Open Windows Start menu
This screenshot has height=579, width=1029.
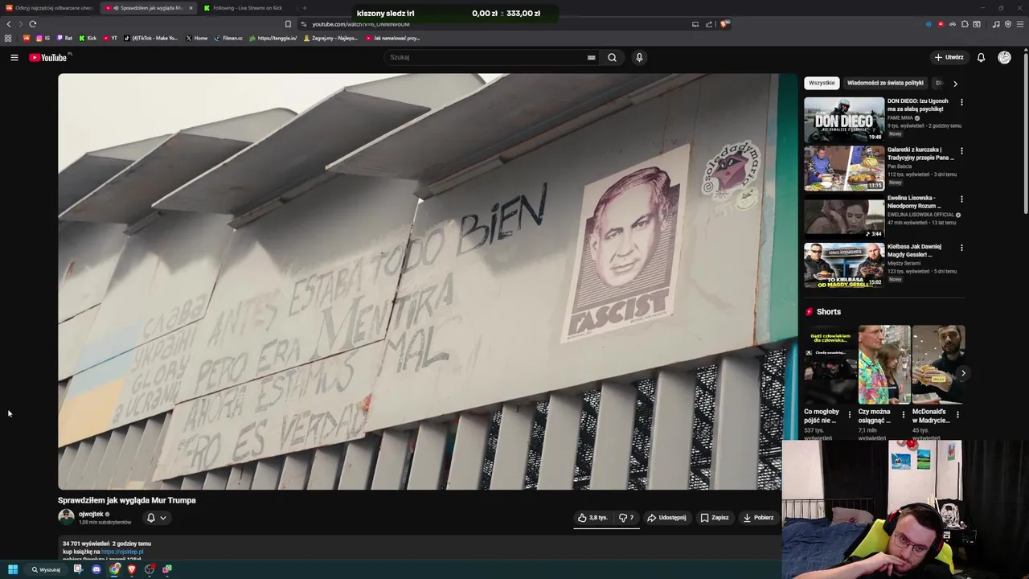[13, 569]
